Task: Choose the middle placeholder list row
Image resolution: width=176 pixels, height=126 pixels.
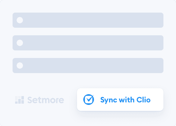Action: coord(88,43)
